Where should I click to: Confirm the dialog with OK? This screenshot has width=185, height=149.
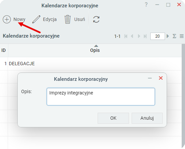[x=113, y=118]
